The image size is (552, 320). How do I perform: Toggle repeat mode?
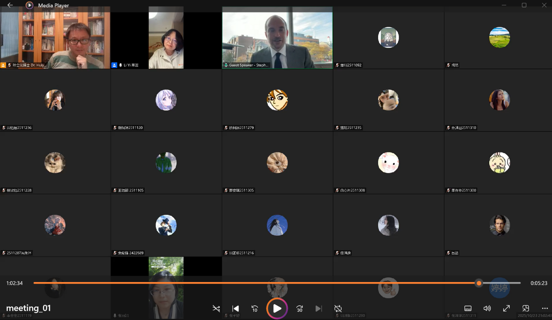[338, 308]
